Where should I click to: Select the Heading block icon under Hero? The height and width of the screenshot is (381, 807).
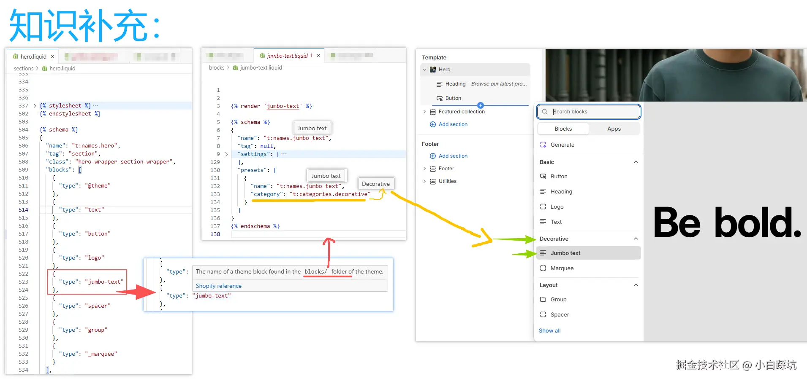440,84
